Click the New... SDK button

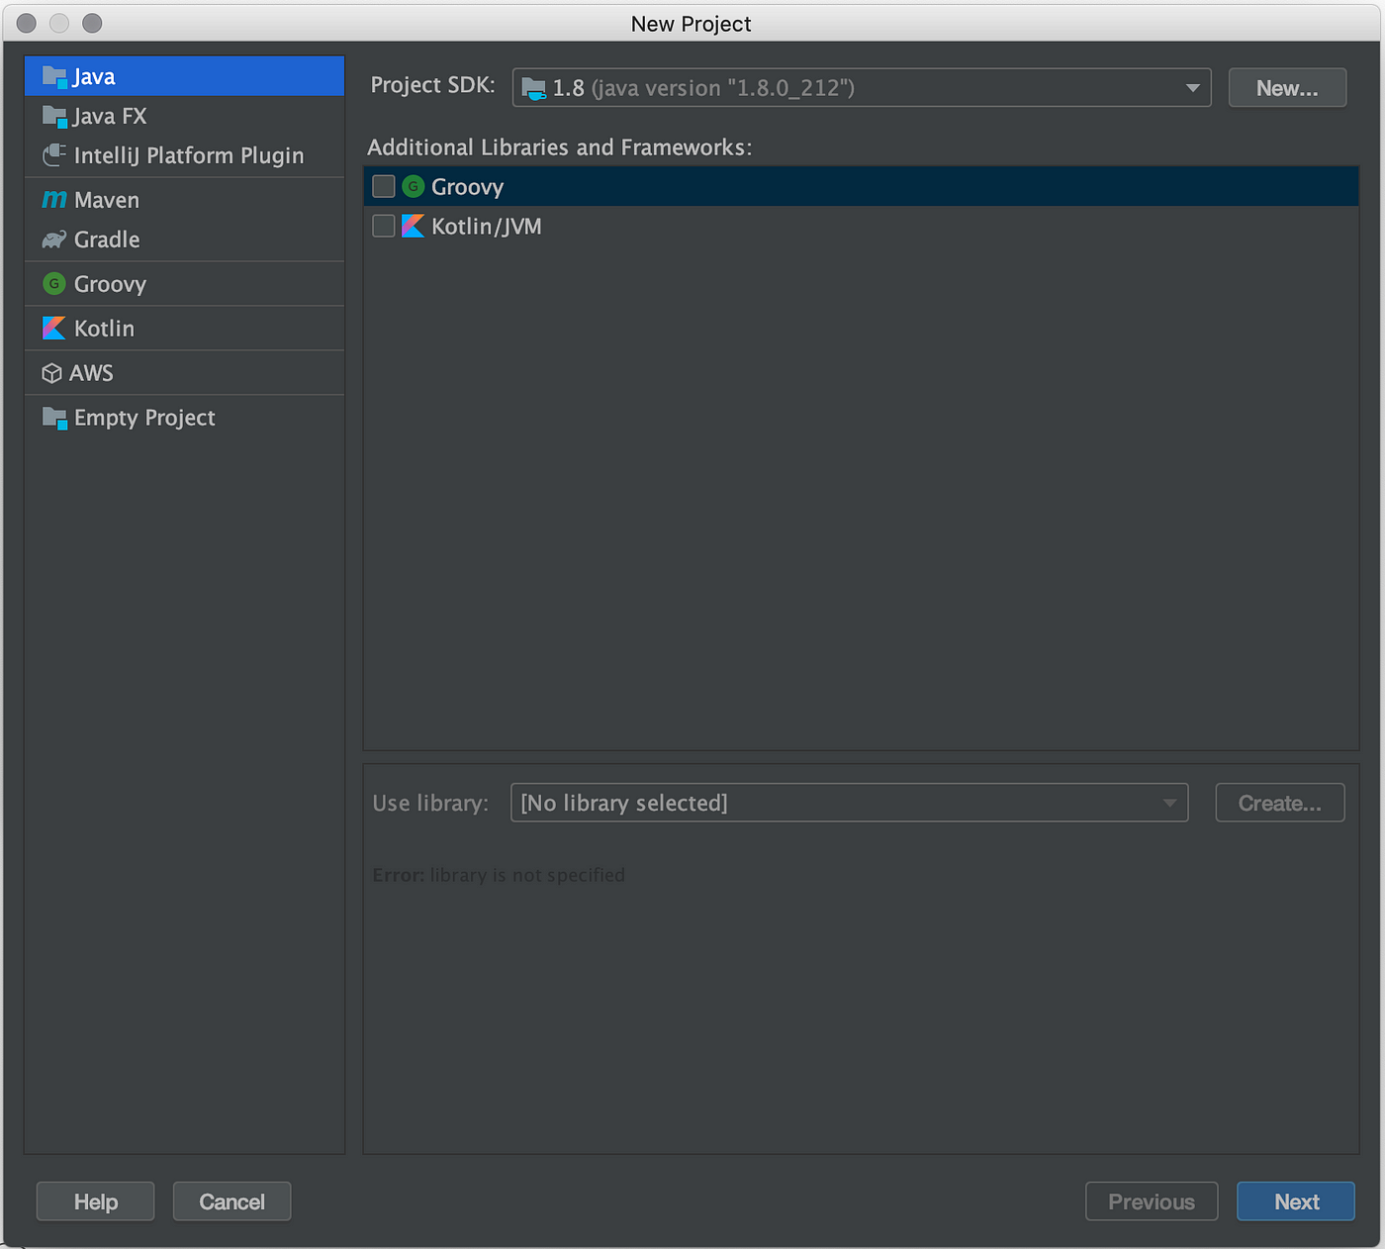pos(1287,88)
